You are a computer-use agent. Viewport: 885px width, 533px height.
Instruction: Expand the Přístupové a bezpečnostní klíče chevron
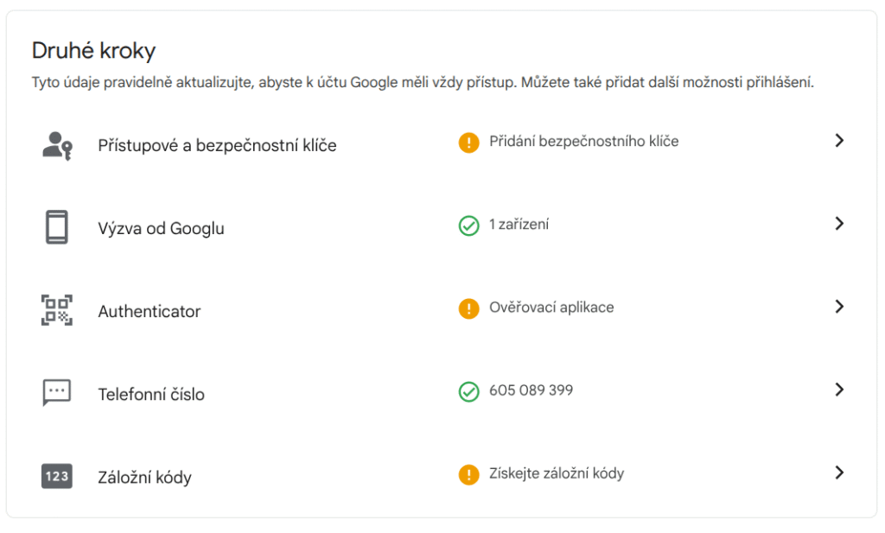tap(839, 141)
